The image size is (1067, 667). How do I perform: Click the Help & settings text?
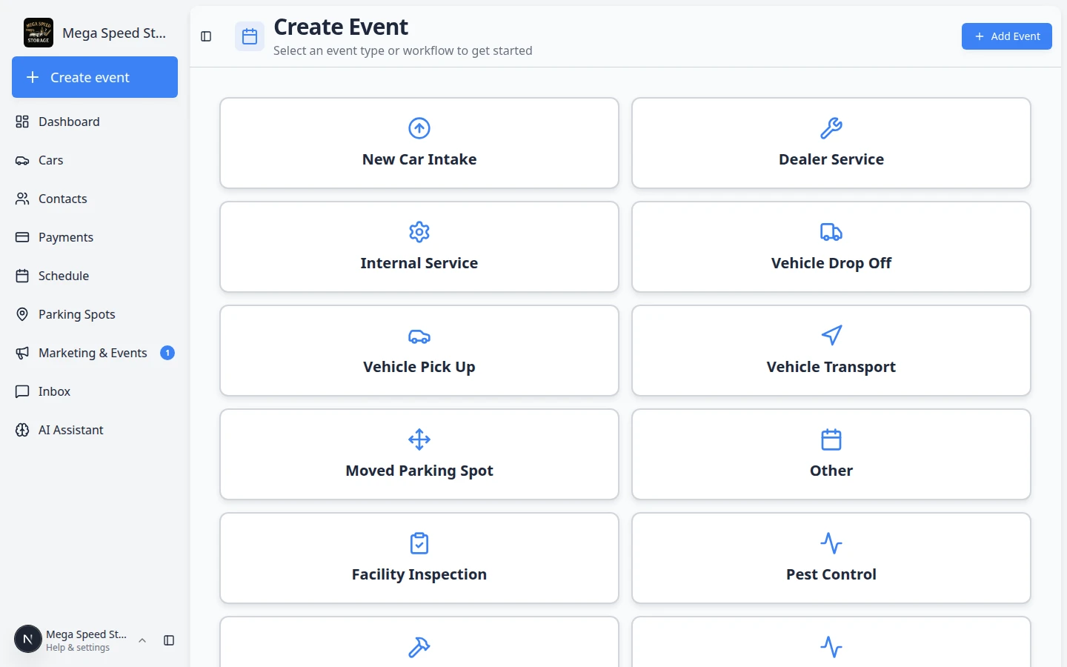pos(78,648)
